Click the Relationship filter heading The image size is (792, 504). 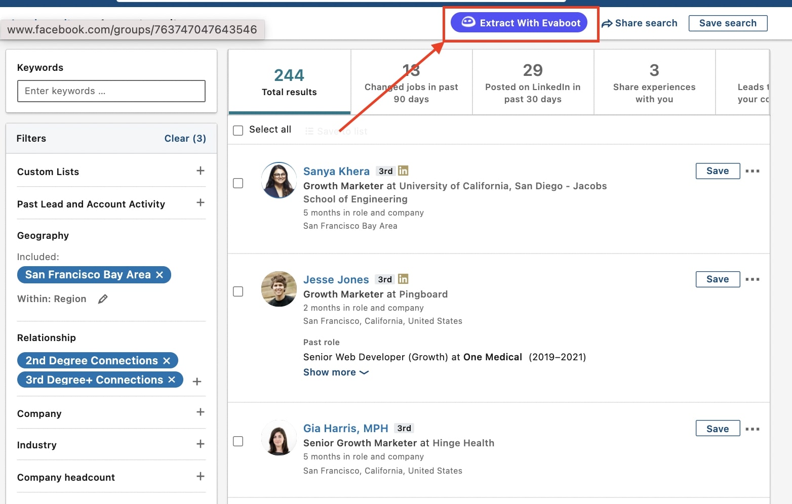coord(47,338)
